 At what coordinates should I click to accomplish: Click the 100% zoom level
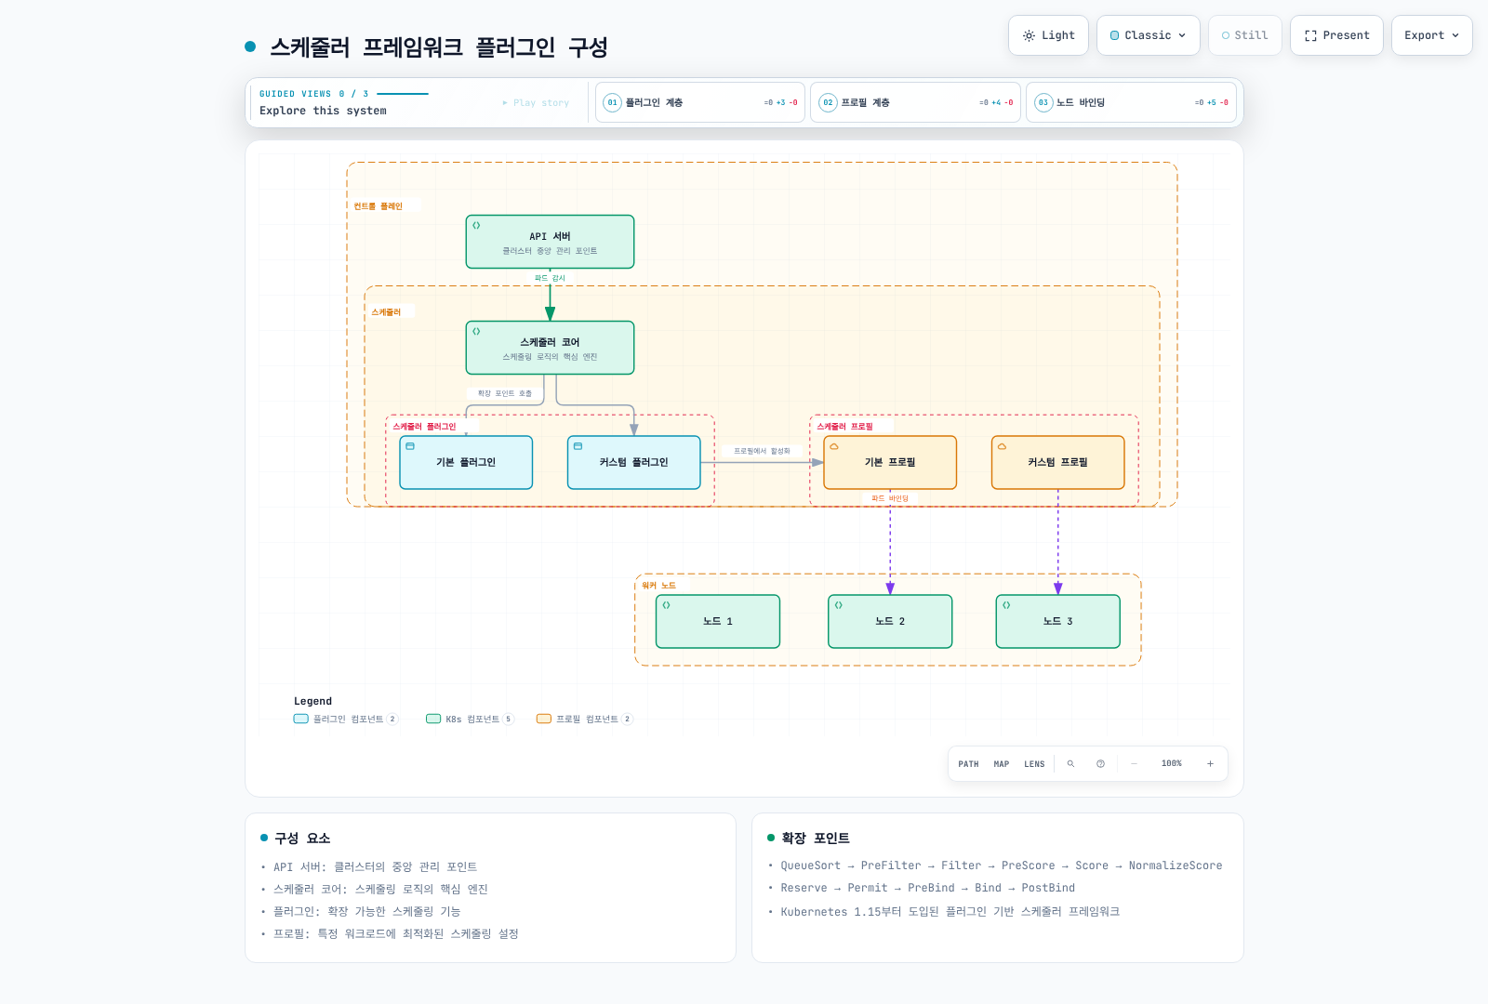[1172, 764]
